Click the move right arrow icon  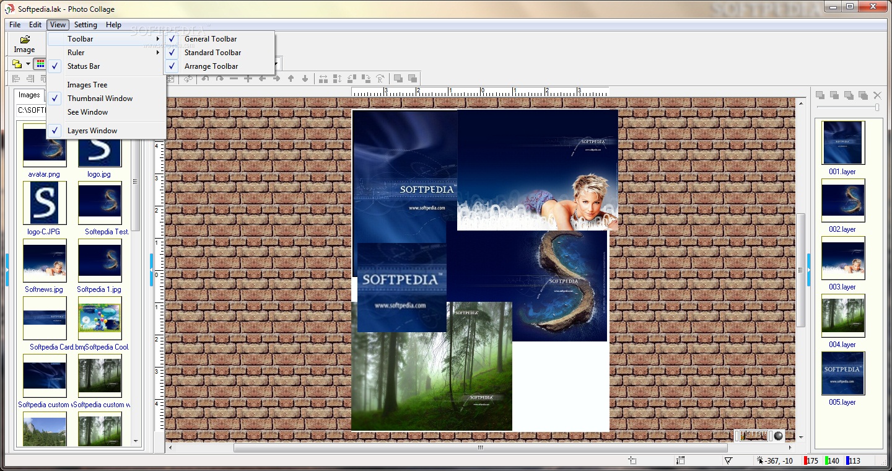pyautogui.click(x=276, y=79)
